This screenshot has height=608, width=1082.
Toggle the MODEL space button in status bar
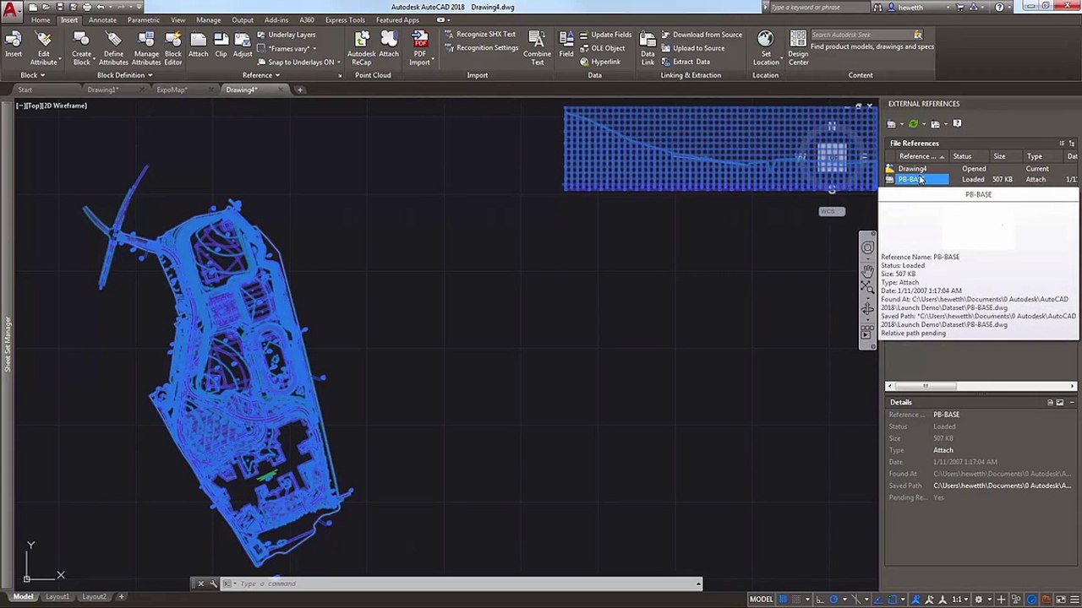coord(761,599)
